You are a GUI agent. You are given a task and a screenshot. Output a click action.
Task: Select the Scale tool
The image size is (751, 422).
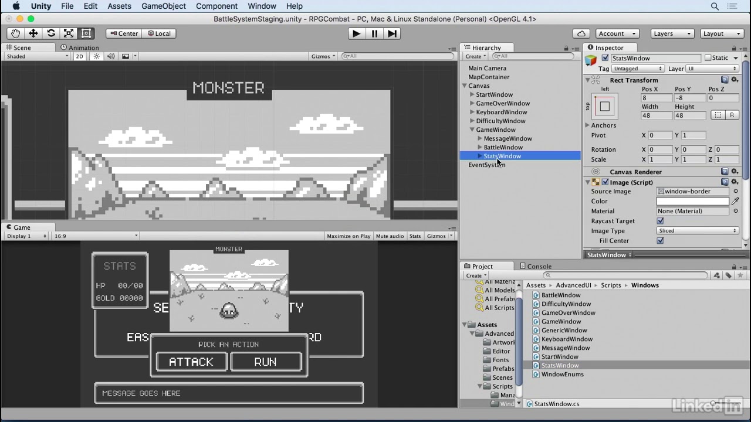click(69, 33)
